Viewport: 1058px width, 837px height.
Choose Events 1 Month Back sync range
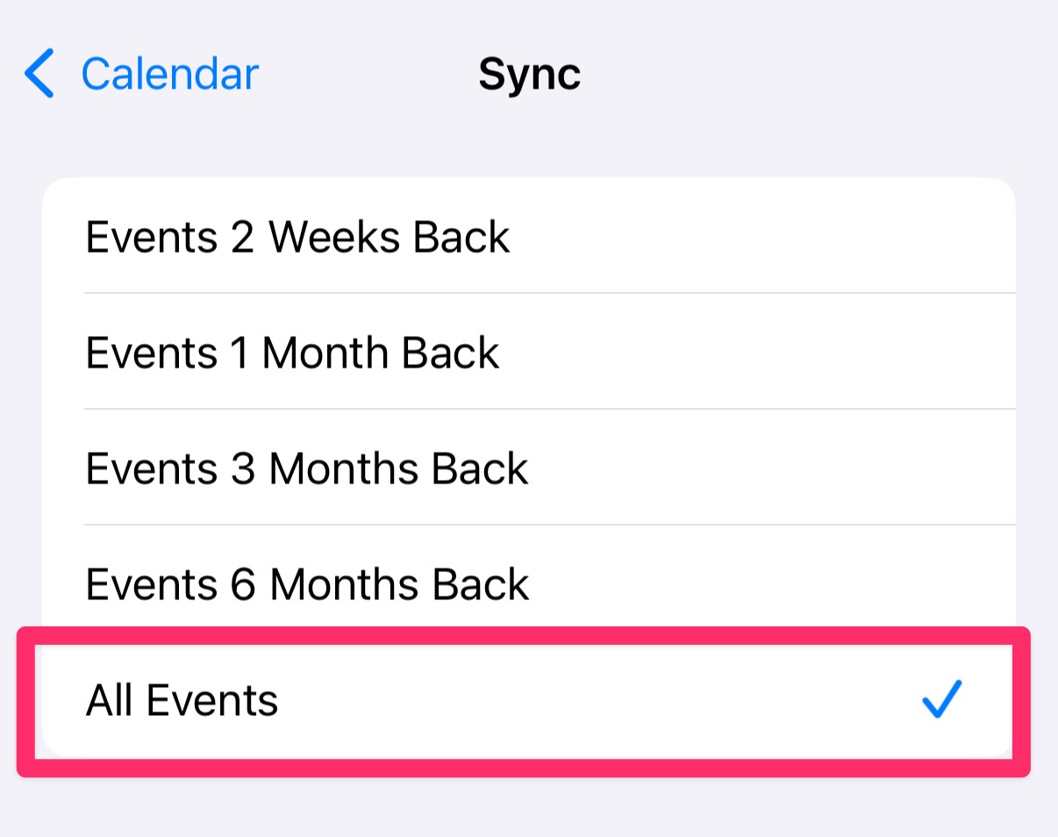click(292, 353)
